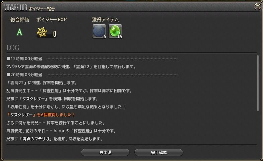The height and width of the screenshot is (161, 263).
Task: Click the VOYAGE LOG title text
Action: [x=16, y=8]
